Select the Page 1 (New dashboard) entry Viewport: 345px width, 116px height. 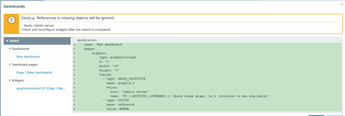34,73
